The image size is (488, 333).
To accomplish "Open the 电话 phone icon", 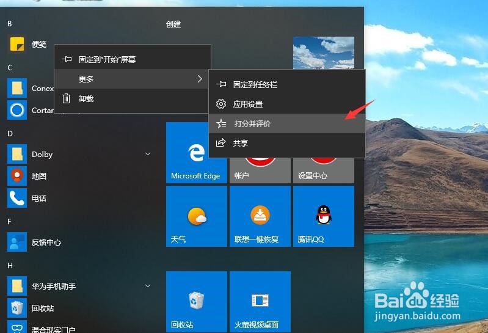I will pyautogui.click(x=17, y=198).
